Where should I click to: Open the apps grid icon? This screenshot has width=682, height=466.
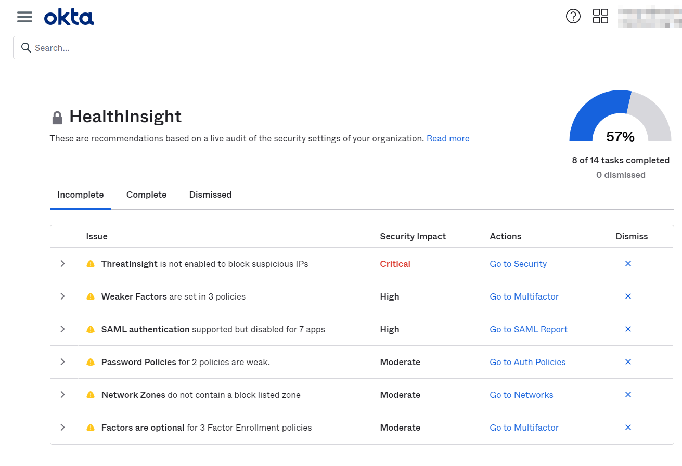click(600, 17)
